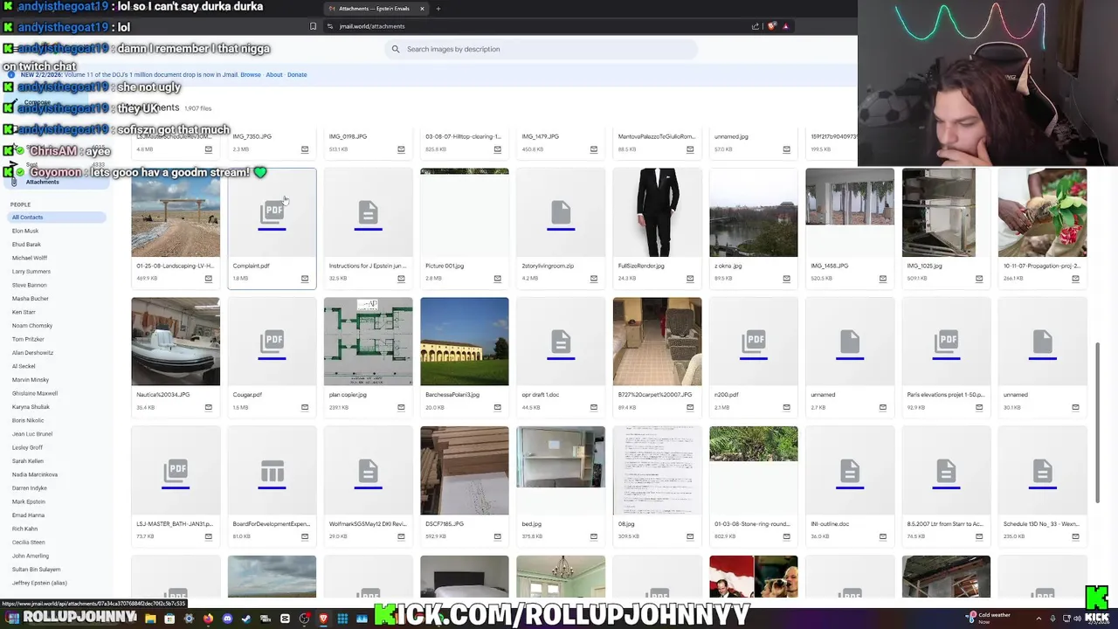
Task: Filter by Sultan Bin Sulayem contact
Action: point(36,570)
